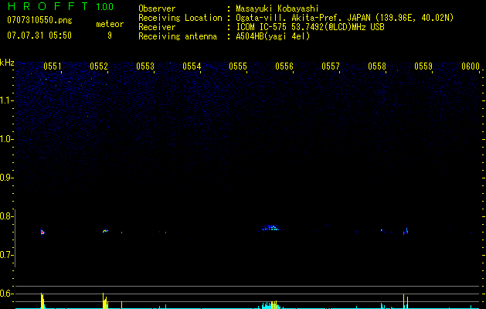The height and width of the screenshot is (309, 486).
Task: Select the file name 0707310550.png
Action: tap(39, 21)
